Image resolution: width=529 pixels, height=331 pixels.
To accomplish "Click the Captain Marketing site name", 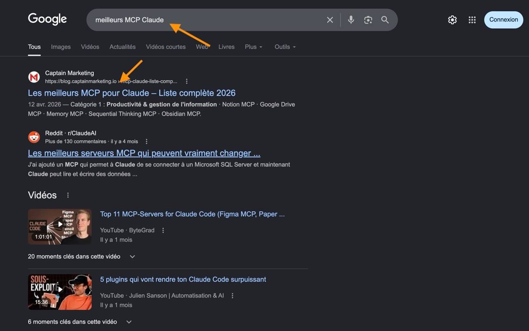I will coord(69,73).
